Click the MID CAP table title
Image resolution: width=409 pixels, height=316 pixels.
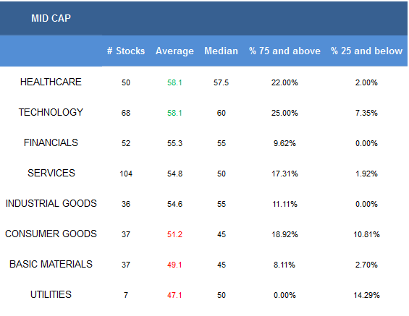coord(51,18)
